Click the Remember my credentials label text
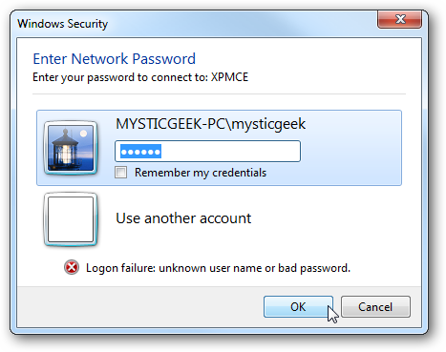446x352 pixels. [201, 173]
